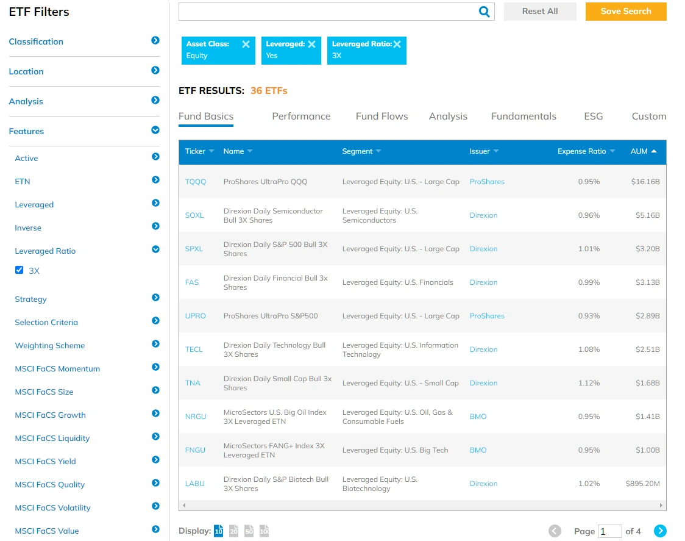
Task: Switch to the Fund Flows tab
Action: click(382, 116)
